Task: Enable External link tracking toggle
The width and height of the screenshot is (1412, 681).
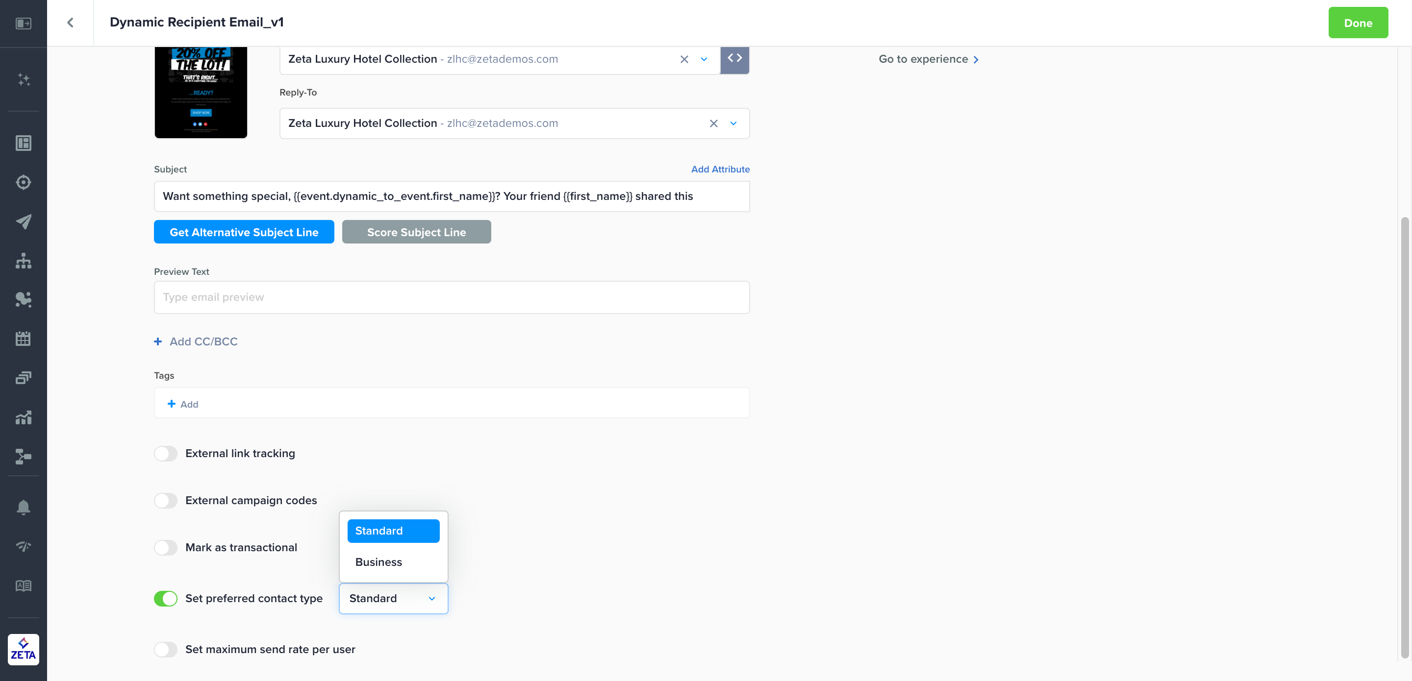Action: click(x=166, y=454)
